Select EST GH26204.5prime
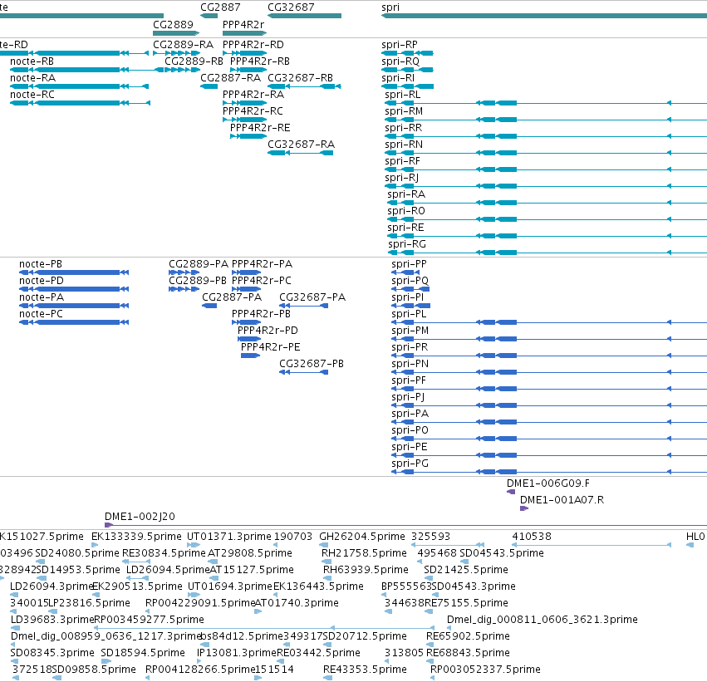The image size is (707, 682). pyautogui.click(x=324, y=546)
